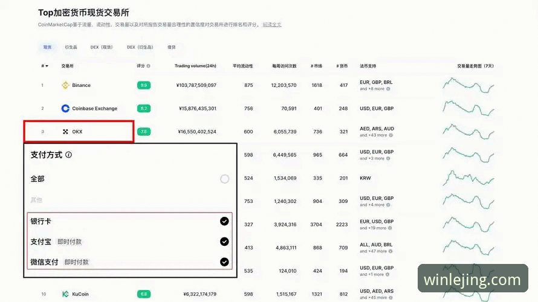This screenshot has width=538, height=302.
Task: Open the Coinbase Exchange name link
Action: click(95, 108)
